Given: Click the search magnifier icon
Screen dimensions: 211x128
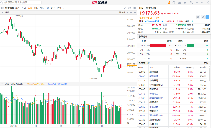Looking at the screenshot, I should click(2, 3).
